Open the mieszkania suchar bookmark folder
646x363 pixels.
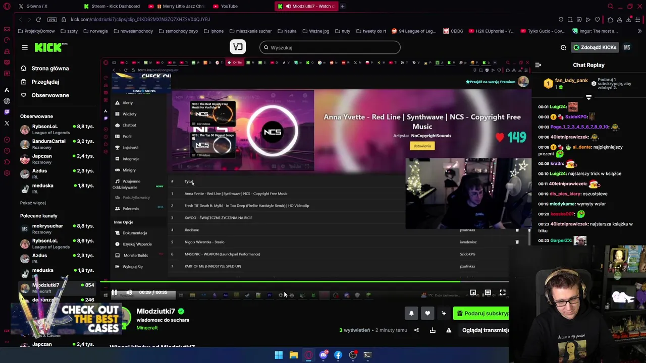pos(250,31)
